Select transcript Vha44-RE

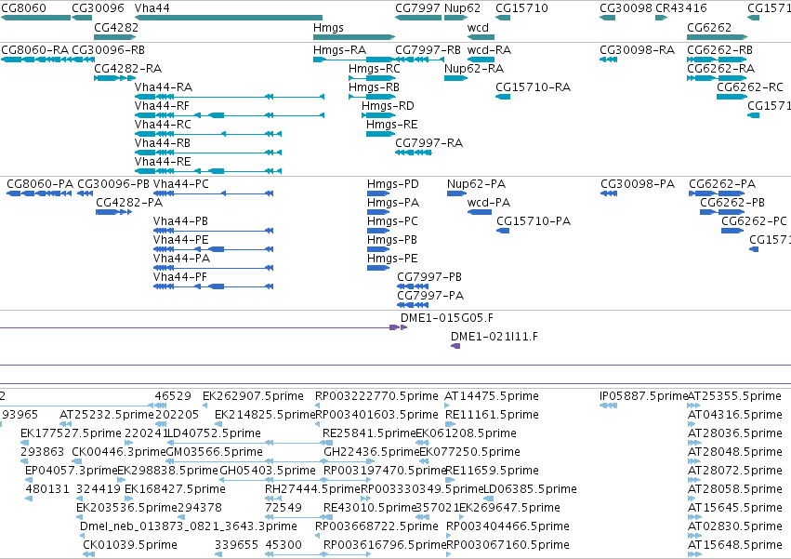pyautogui.click(x=163, y=162)
